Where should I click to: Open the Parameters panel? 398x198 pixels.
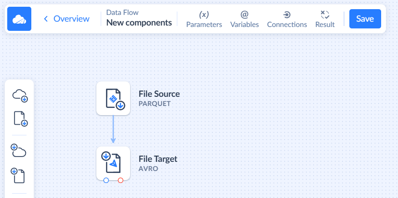pyautogui.click(x=204, y=19)
